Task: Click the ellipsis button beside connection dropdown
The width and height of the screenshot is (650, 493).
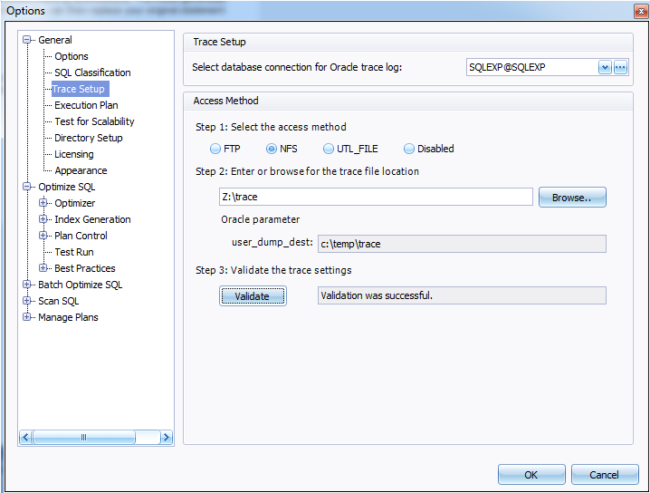Action: (620, 67)
